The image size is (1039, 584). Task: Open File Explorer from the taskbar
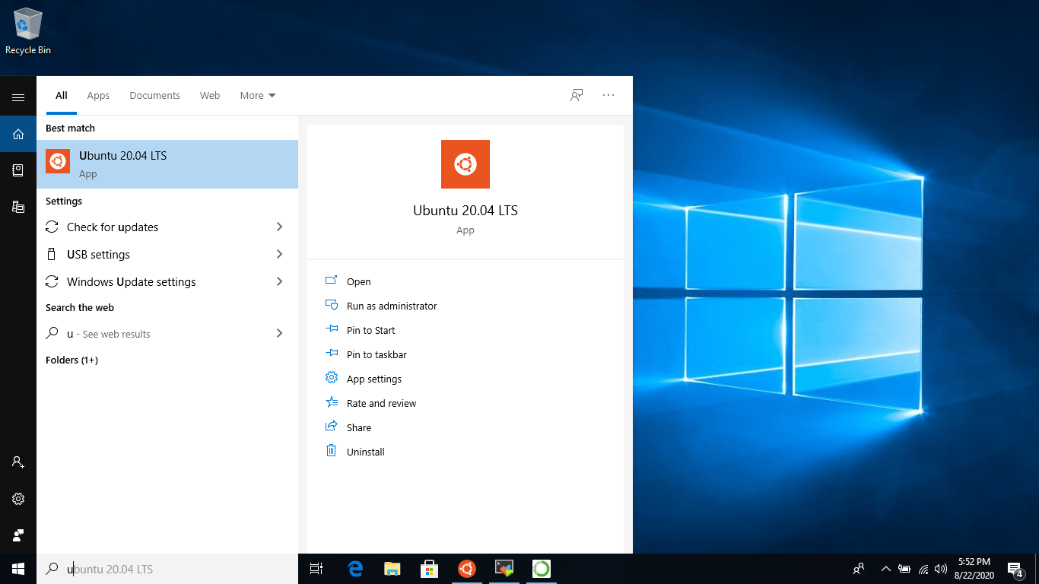[392, 569]
